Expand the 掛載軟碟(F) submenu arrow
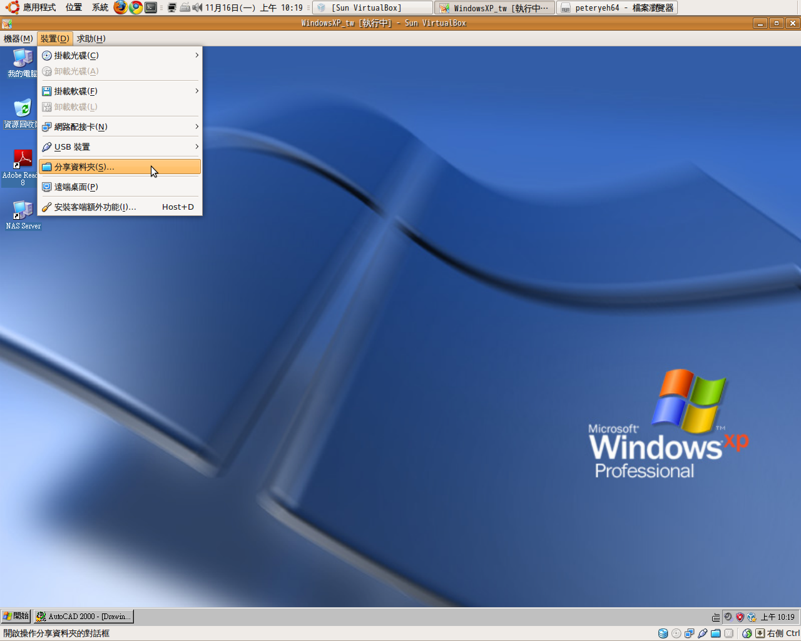 pyautogui.click(x=196, y=91)
